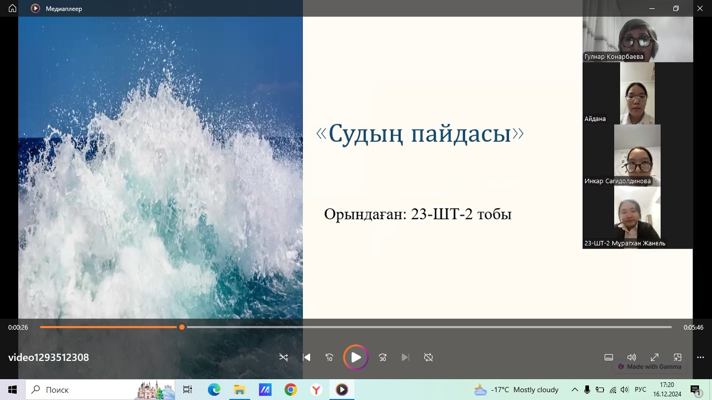Skip back 10 seconds
This screenshot has height=400, width=712.
coord(329,357)
